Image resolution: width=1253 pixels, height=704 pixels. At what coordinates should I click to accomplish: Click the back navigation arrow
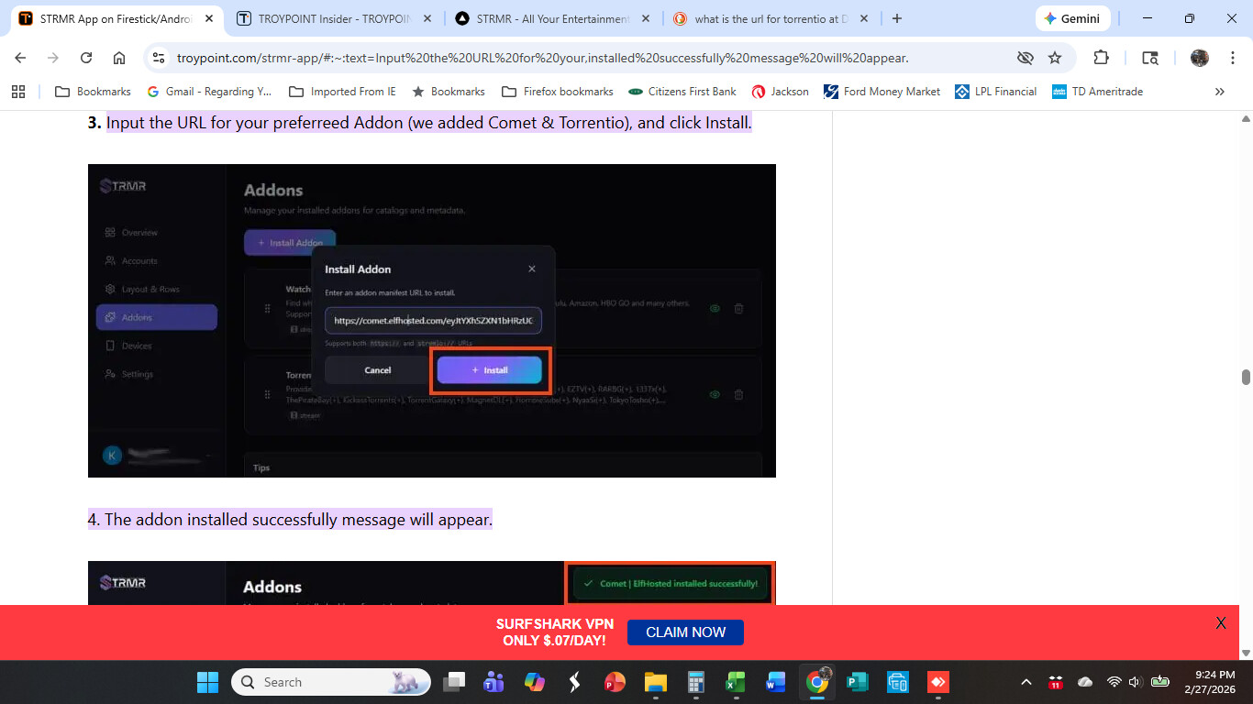point(20,58)
